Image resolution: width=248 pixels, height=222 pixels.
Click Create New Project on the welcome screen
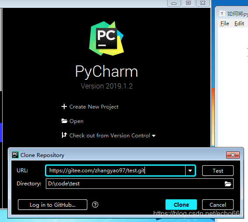tap(94, 107)
